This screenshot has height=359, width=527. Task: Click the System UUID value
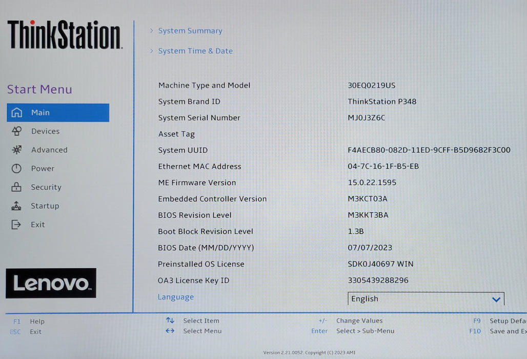pos(429,150)
